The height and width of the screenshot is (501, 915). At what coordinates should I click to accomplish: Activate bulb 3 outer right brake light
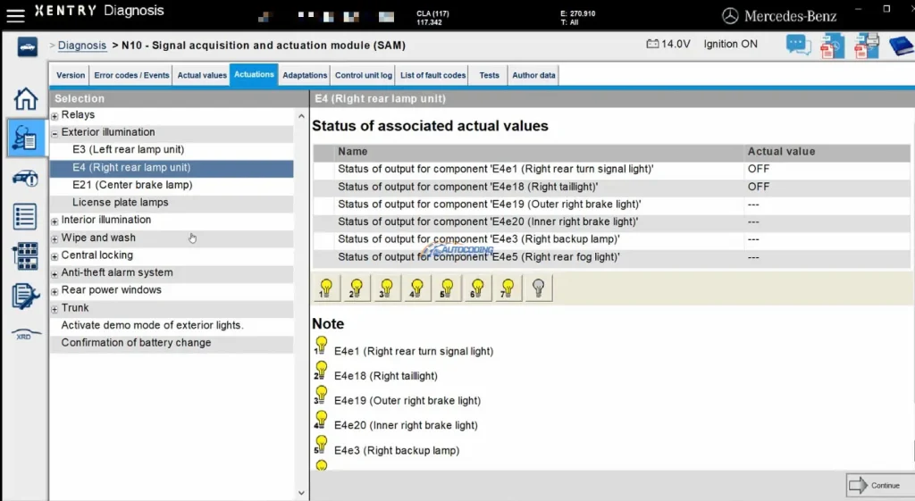[386, 288]
